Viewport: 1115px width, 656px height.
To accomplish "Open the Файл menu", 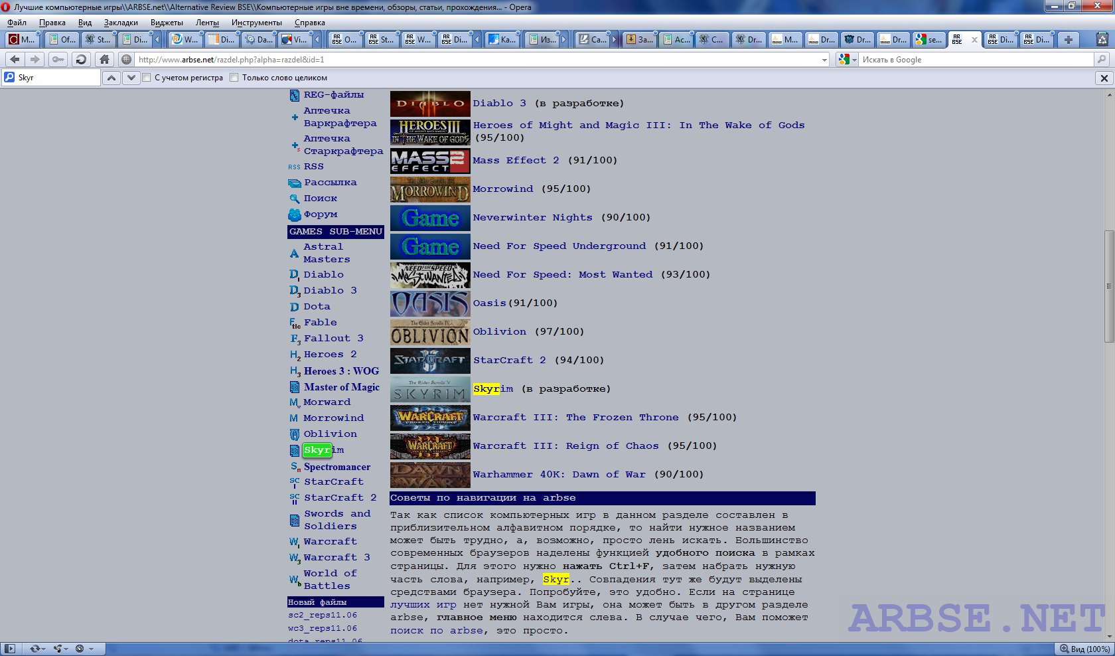I will pos(17,23).
